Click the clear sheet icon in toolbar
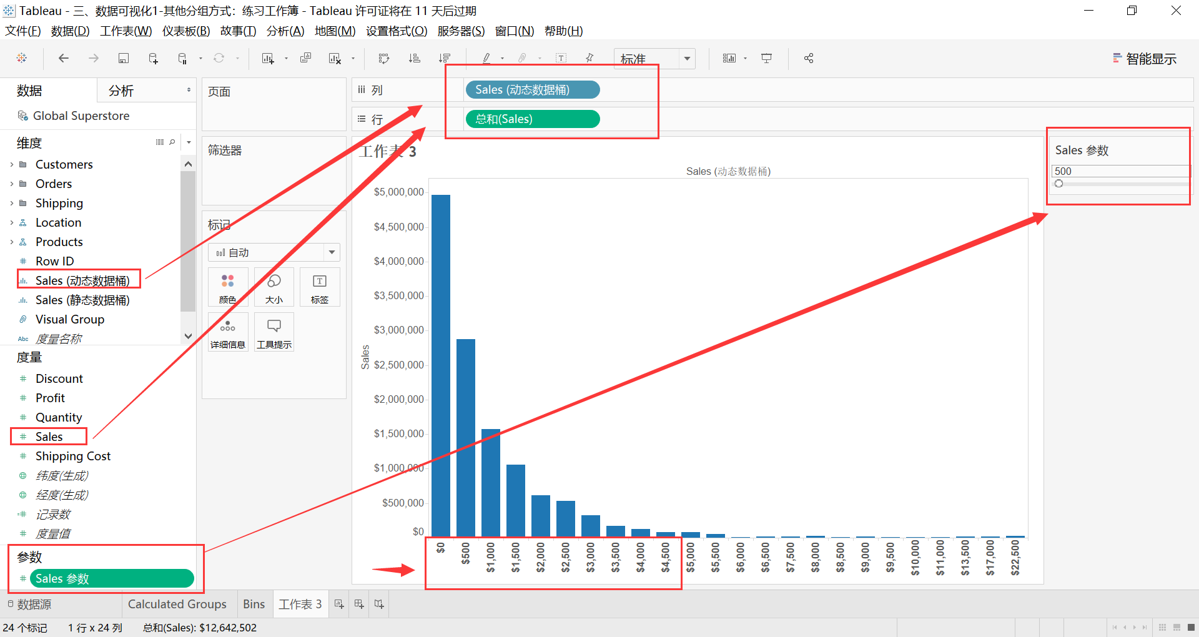 (335, 58)
